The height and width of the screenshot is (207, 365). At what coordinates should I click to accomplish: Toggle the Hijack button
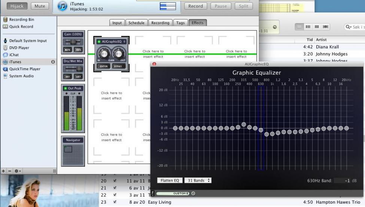(x=17, y=6)
